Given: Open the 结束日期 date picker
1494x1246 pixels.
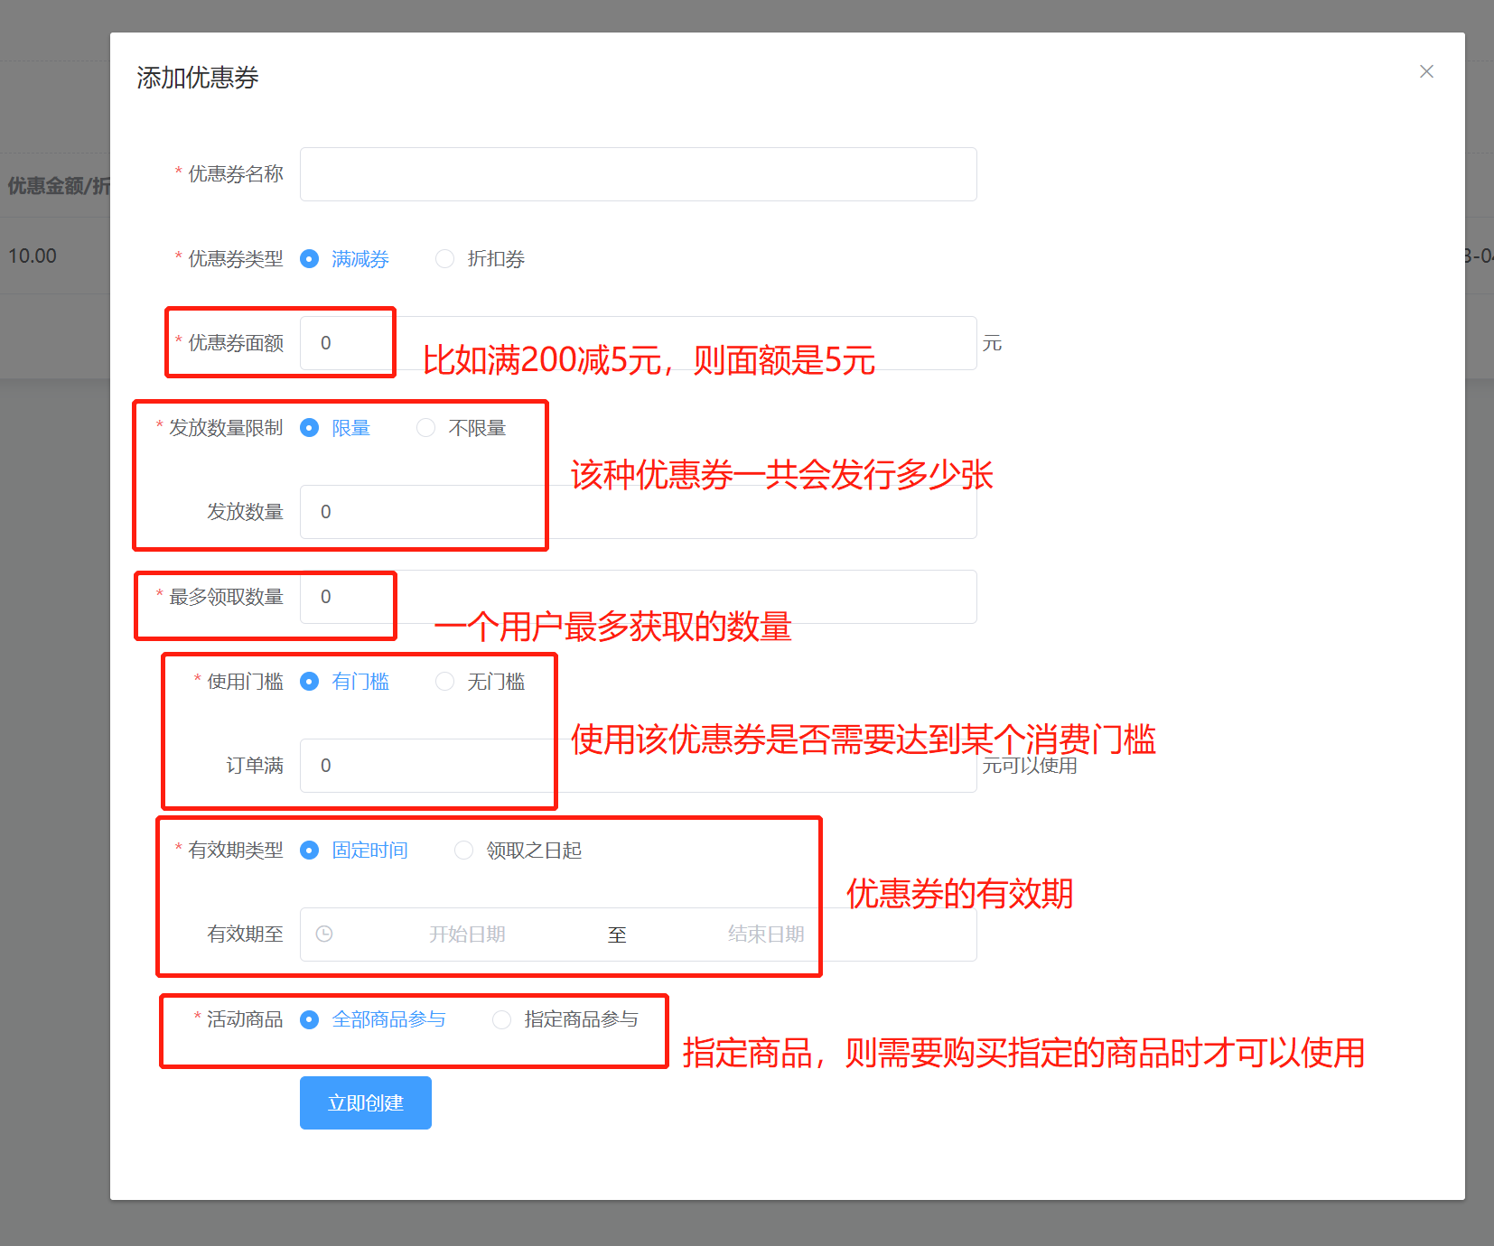Looking at the screenshot, I should pyautogui.click(x=766, y=934).
